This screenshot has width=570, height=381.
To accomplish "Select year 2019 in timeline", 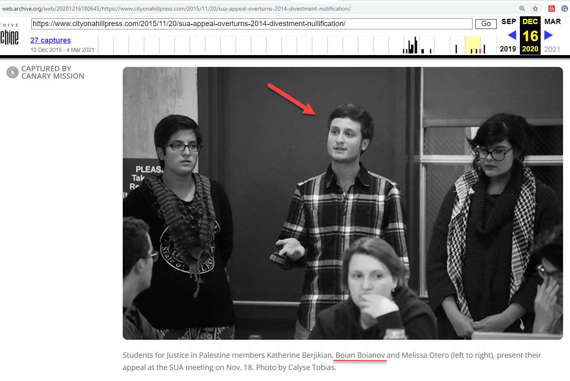I will click(508, 49).
